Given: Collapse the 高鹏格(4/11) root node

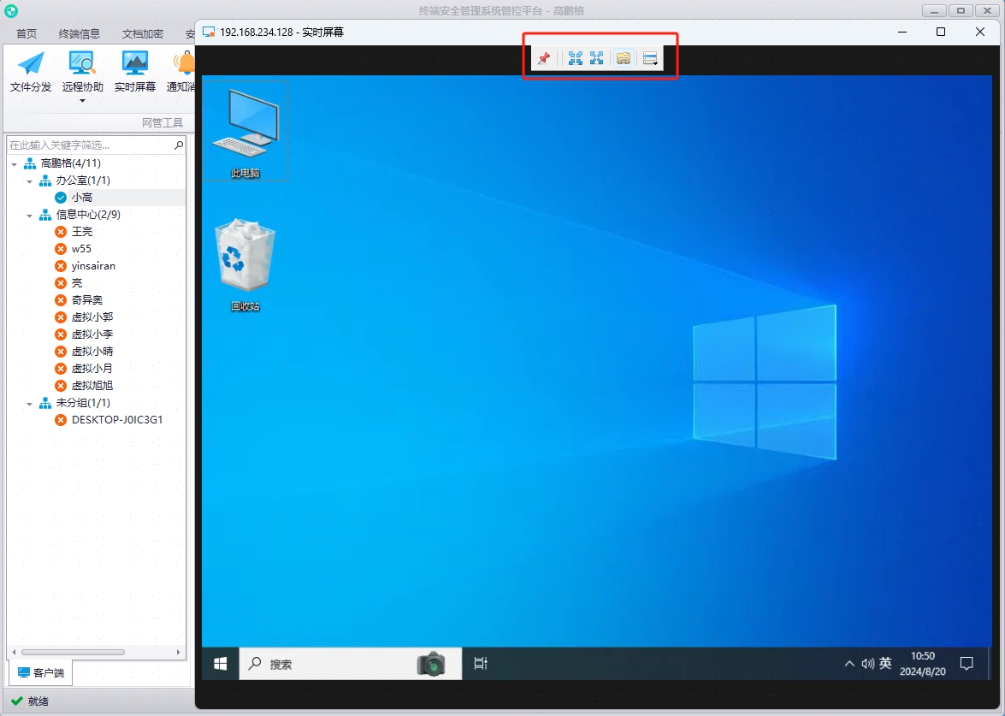Looking at the screenshot, I should click(x=14, y=164).
